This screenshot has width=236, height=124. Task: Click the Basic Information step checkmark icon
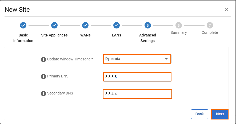click(x=23, y=25)
